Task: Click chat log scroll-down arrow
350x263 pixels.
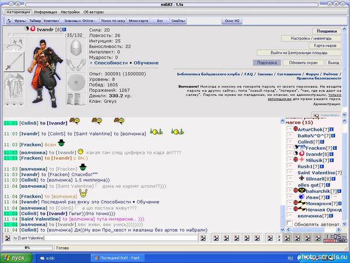Action: click(x=282, y=230)
